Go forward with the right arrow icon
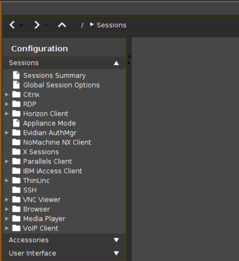Viewport: 239px width, 261px height. (37, 25)
